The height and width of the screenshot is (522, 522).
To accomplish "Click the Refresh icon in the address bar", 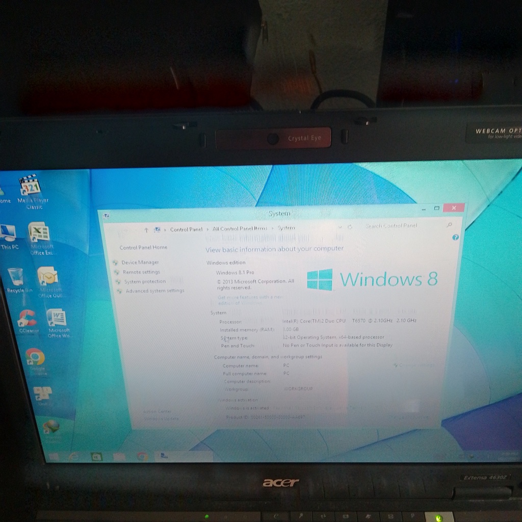I will [x=350, y=227].
